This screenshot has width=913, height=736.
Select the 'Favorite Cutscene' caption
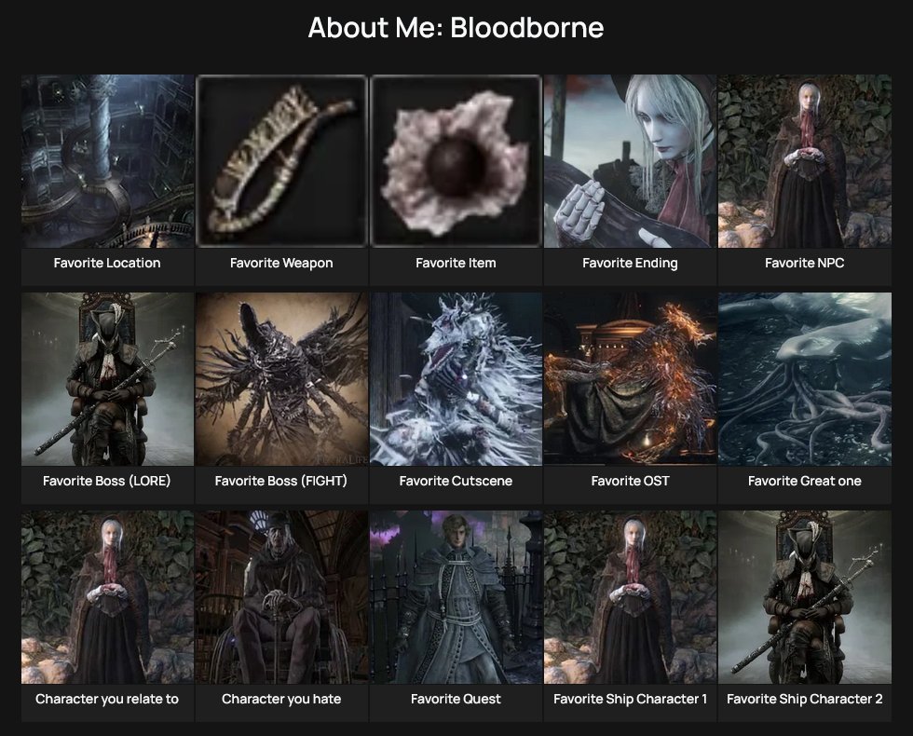tap(456, 481)
